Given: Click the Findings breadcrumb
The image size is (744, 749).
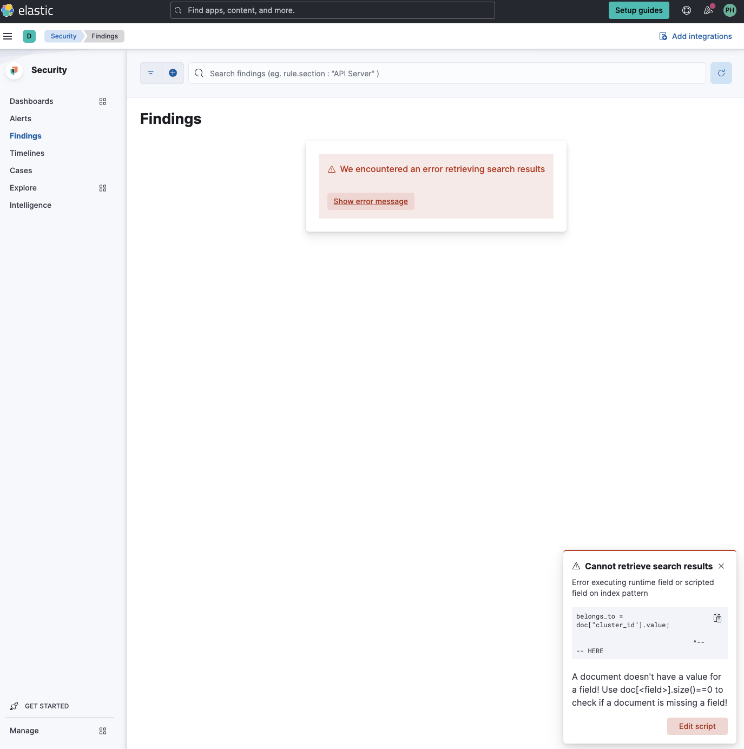Looking at the screenshot, I should [x=105, y=36].
